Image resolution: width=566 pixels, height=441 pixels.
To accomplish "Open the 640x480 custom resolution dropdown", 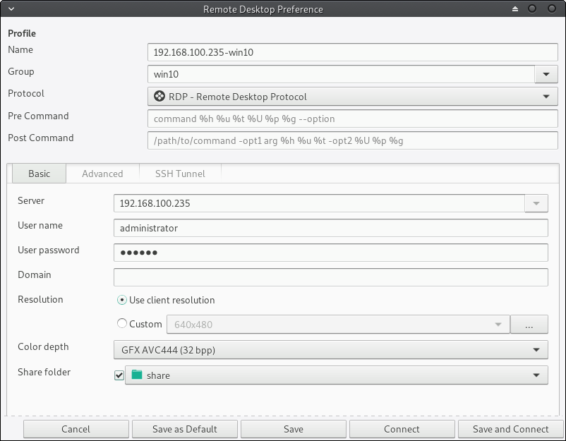I will tap(338, 325).
